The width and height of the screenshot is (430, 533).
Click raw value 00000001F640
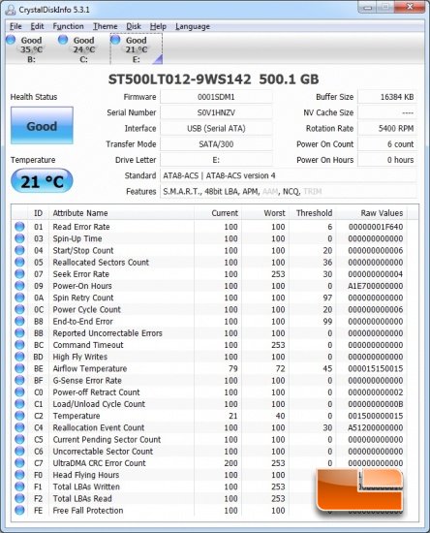point(376,227)
